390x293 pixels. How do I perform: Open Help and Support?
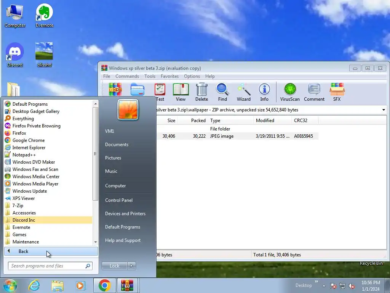[x=123, y=240]
